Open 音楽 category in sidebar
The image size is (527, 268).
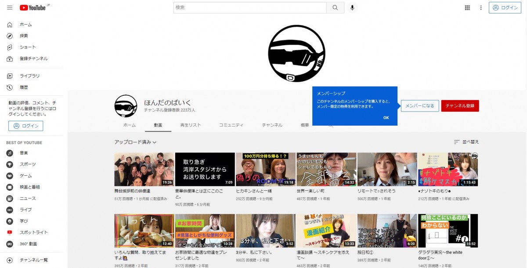click(x=32, y=153)
